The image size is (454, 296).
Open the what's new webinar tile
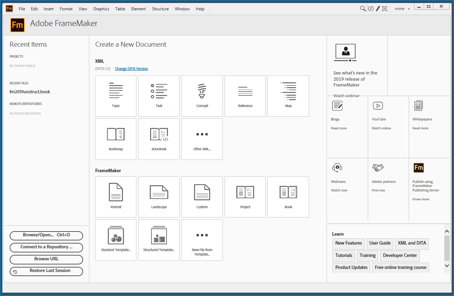[357, 66]
